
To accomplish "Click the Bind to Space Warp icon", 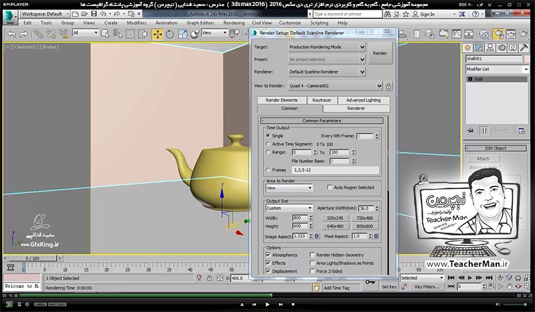I will click(64, 34).
